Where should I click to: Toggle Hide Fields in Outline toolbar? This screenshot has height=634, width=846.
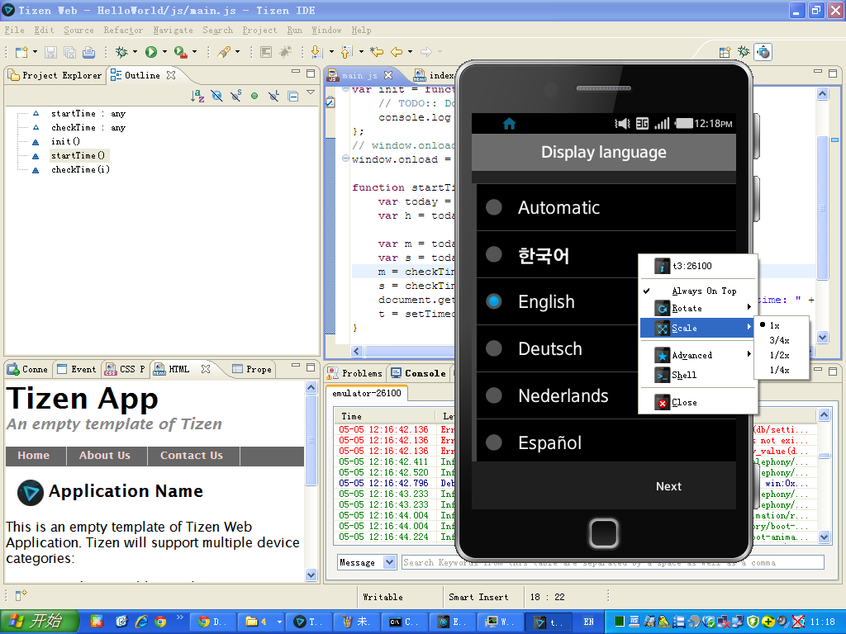[x=217, y=96]
